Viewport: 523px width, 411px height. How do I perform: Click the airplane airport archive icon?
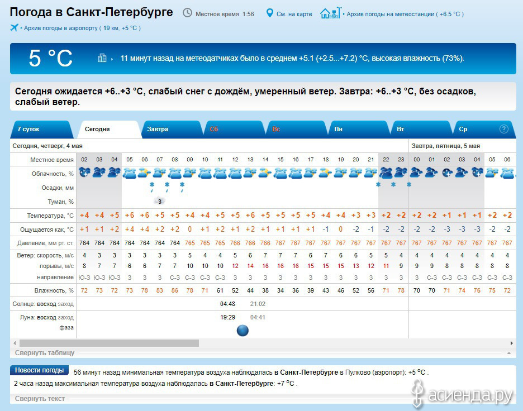click(14, 28)
